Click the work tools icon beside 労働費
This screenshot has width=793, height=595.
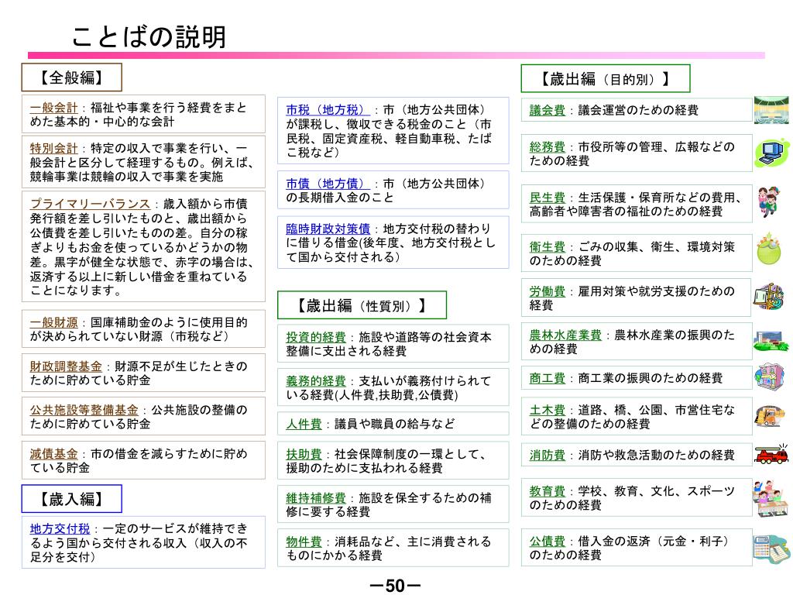(769, 297)
